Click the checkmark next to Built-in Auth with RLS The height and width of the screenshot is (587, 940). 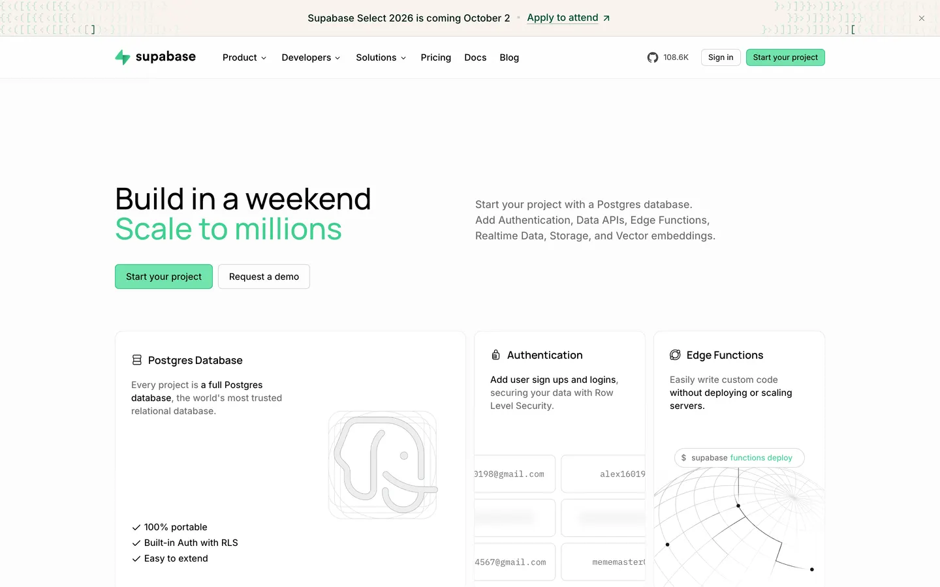(x=136, y=543)
